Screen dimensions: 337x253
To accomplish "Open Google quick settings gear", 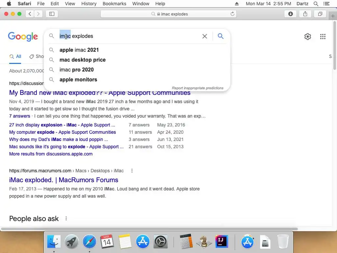I will [x=308, y=37].
